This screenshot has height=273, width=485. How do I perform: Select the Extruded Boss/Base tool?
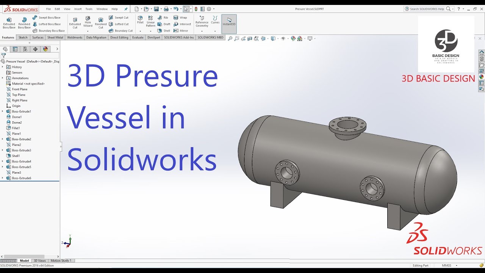point(9,23)
